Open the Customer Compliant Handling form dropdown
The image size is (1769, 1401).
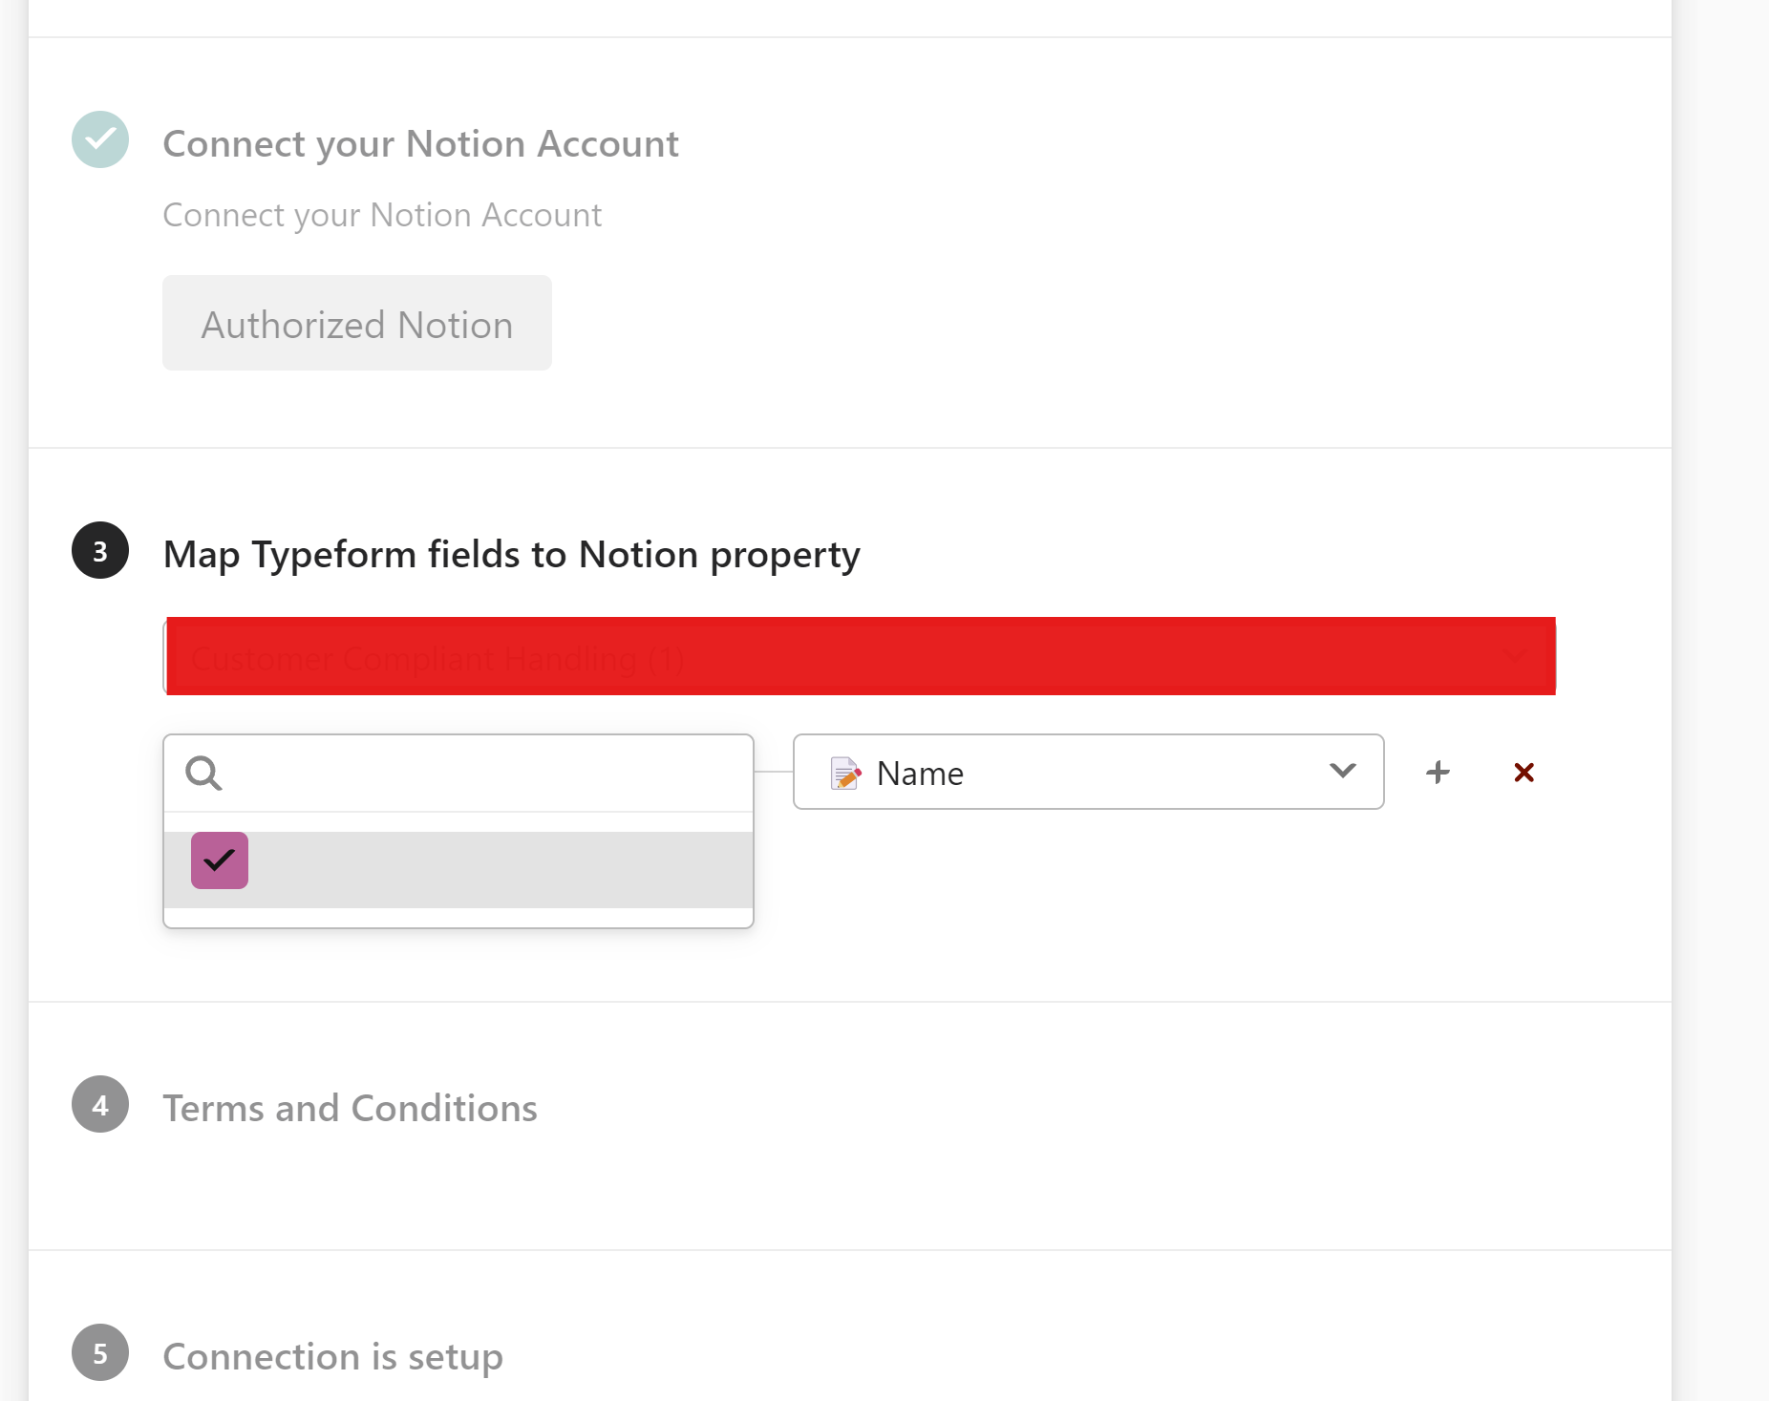[x=860, y=657]
